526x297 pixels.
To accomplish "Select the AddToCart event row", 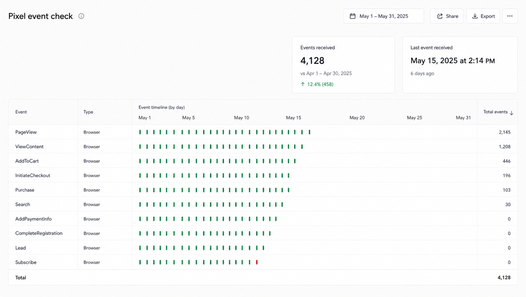I will tap(263, 161).
